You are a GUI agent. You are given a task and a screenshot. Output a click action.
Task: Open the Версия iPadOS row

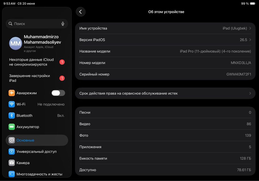tap(165, 40)
